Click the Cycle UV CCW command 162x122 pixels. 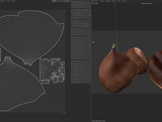(x=81, y=69)
